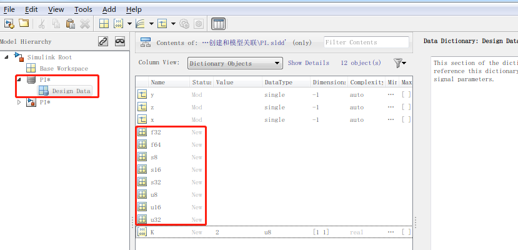
Task: Click the grid icon beside f32
Action: coord(142,132)
